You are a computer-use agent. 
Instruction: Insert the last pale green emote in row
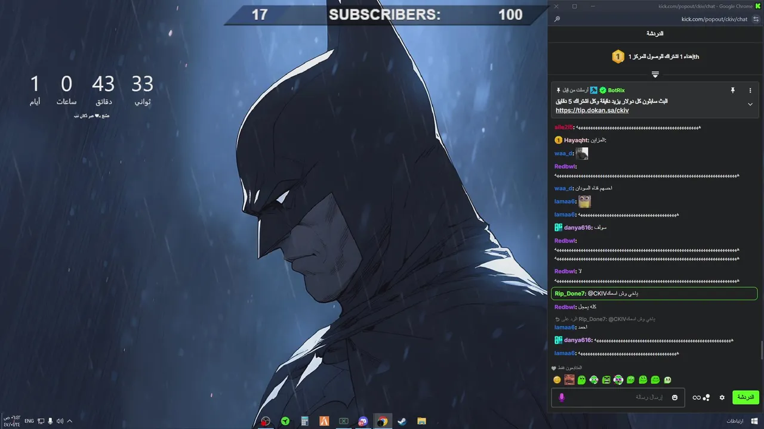coord(667,380)
